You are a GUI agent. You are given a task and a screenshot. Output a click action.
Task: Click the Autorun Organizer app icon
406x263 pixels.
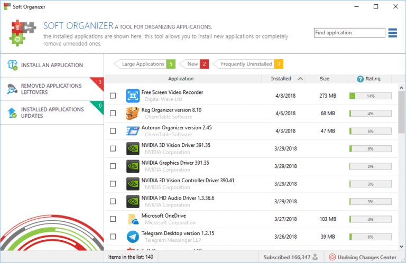click(x=133, y=131)
